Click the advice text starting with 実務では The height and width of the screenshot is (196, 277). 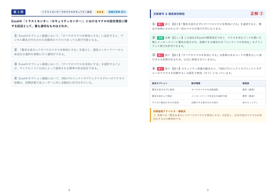point(207,117)
